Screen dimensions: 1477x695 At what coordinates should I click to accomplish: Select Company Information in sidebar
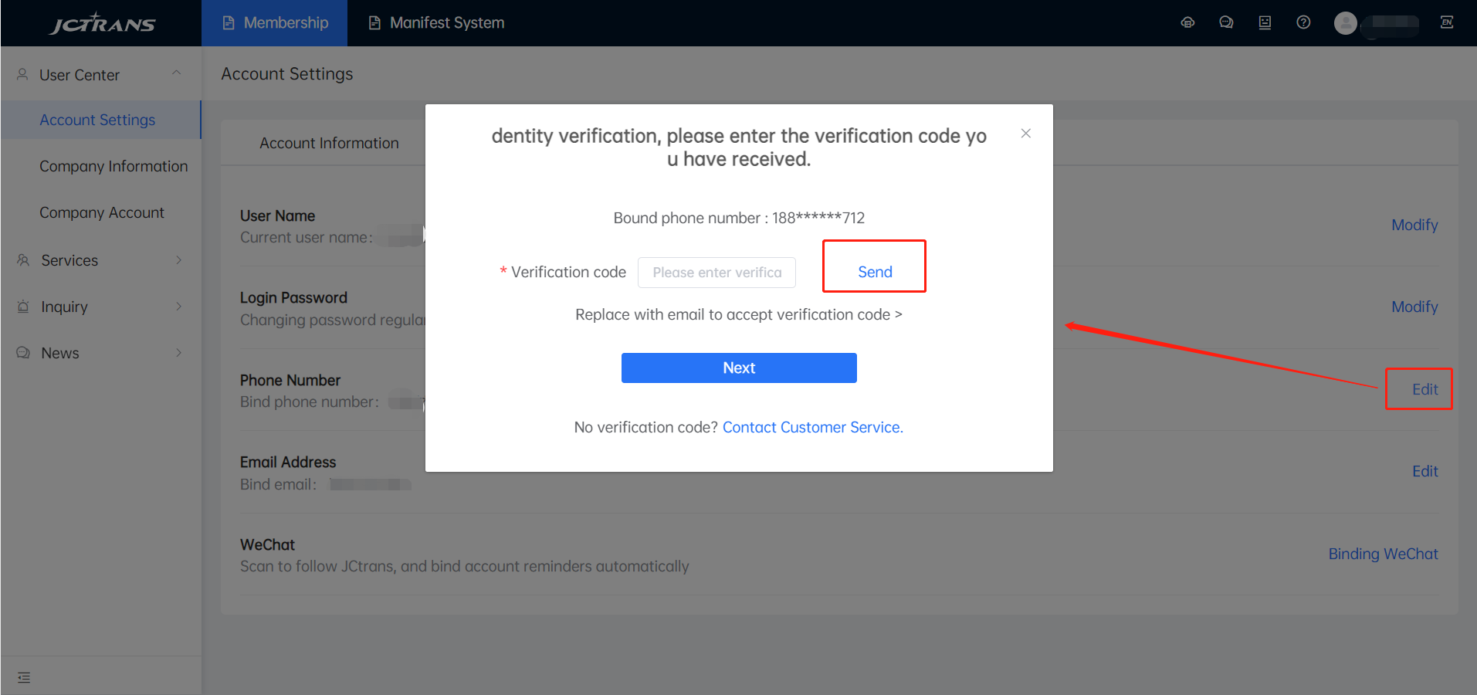tap(113, 166)
